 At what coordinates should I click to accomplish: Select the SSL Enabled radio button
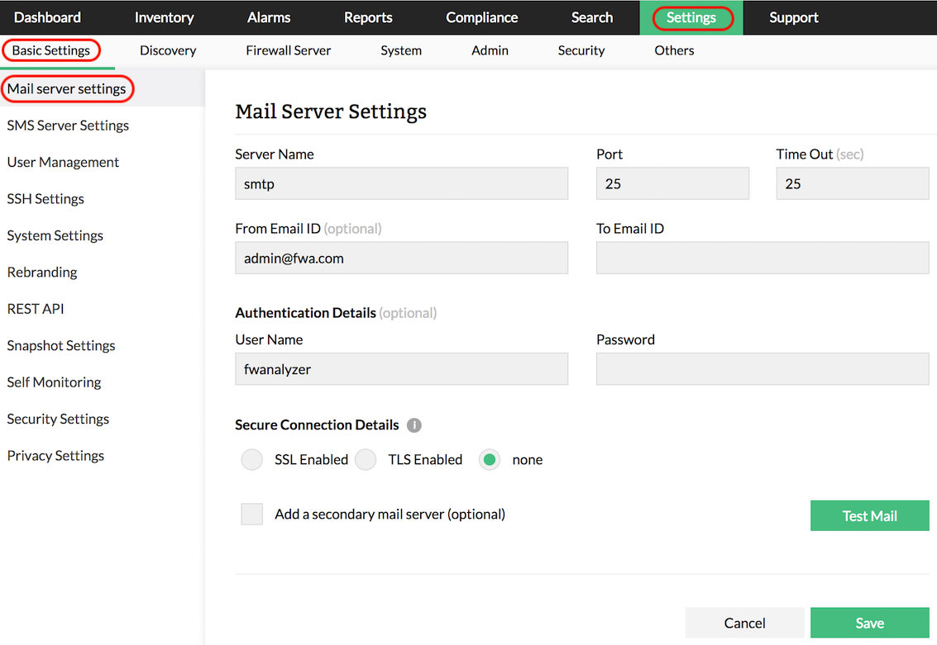click(x=252, y=460)
